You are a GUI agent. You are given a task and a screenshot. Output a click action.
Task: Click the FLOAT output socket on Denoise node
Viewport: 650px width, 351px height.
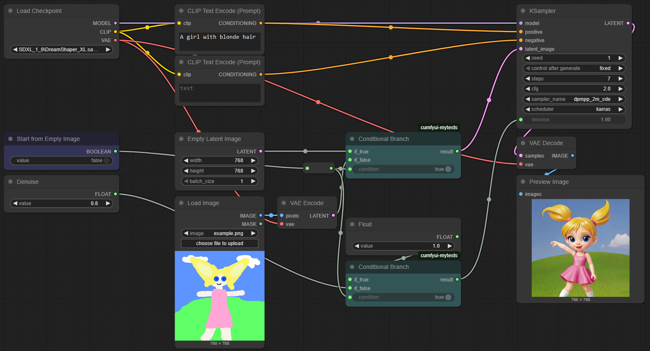[x=115, y=194]
